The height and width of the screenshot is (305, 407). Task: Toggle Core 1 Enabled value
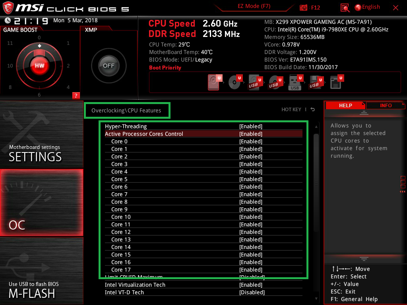(251, 149)
